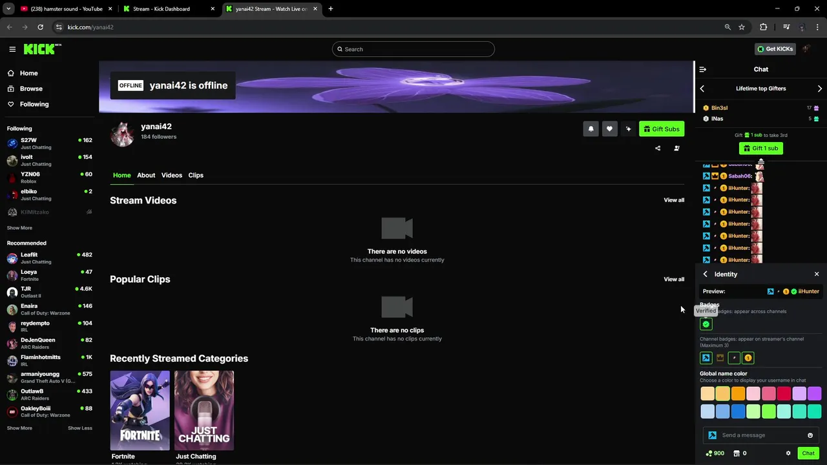
Task: View all Popular Clips
Action: click(674, 279)
